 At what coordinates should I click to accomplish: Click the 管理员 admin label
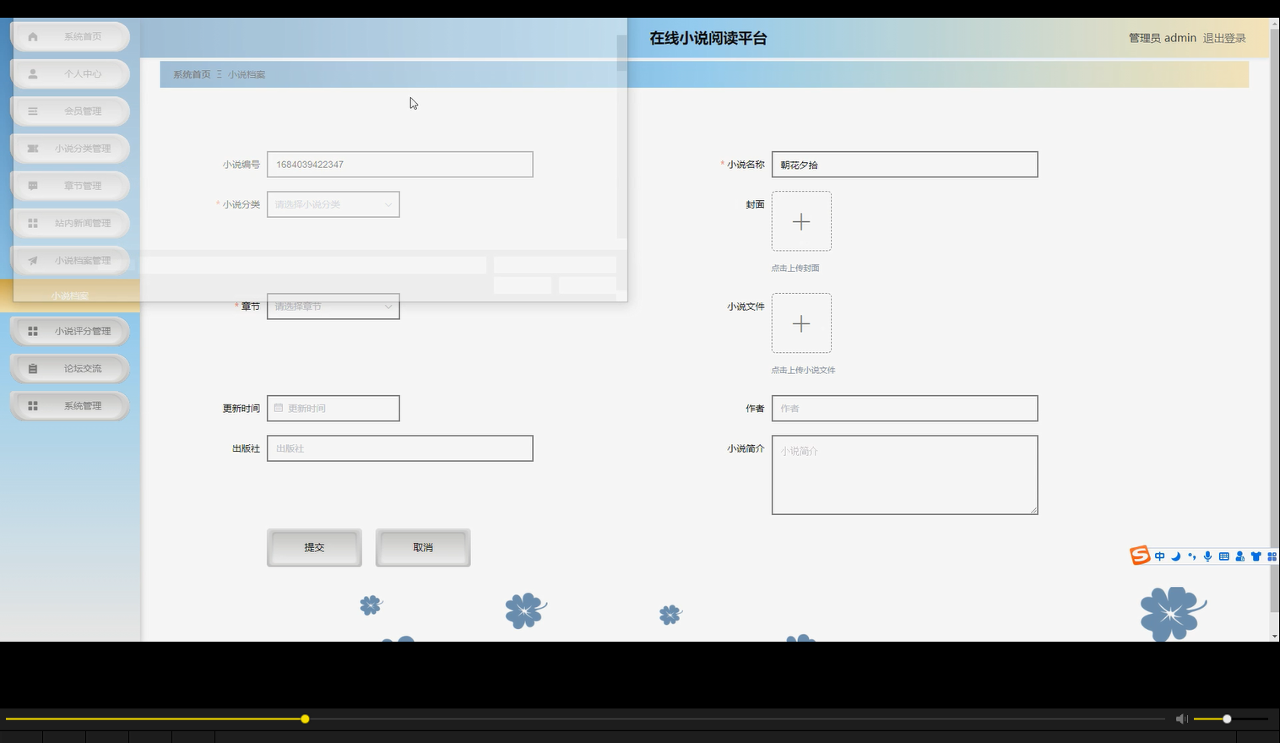pyautogui.click(x=1163, y=38)
